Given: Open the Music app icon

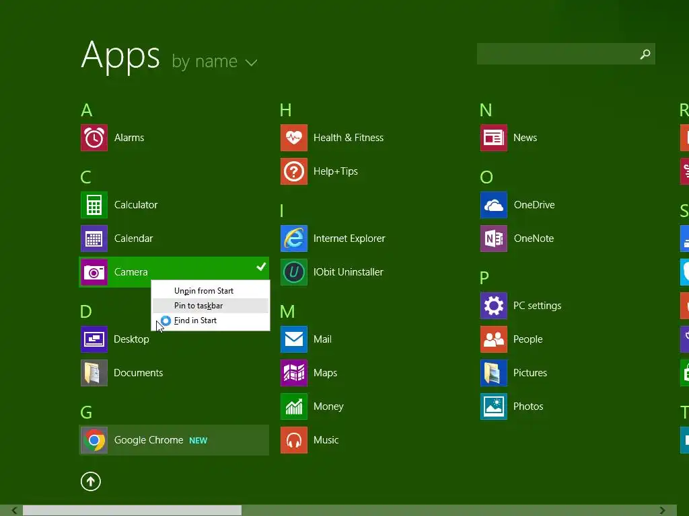Looking at the screenshot, I should point(294,440).
